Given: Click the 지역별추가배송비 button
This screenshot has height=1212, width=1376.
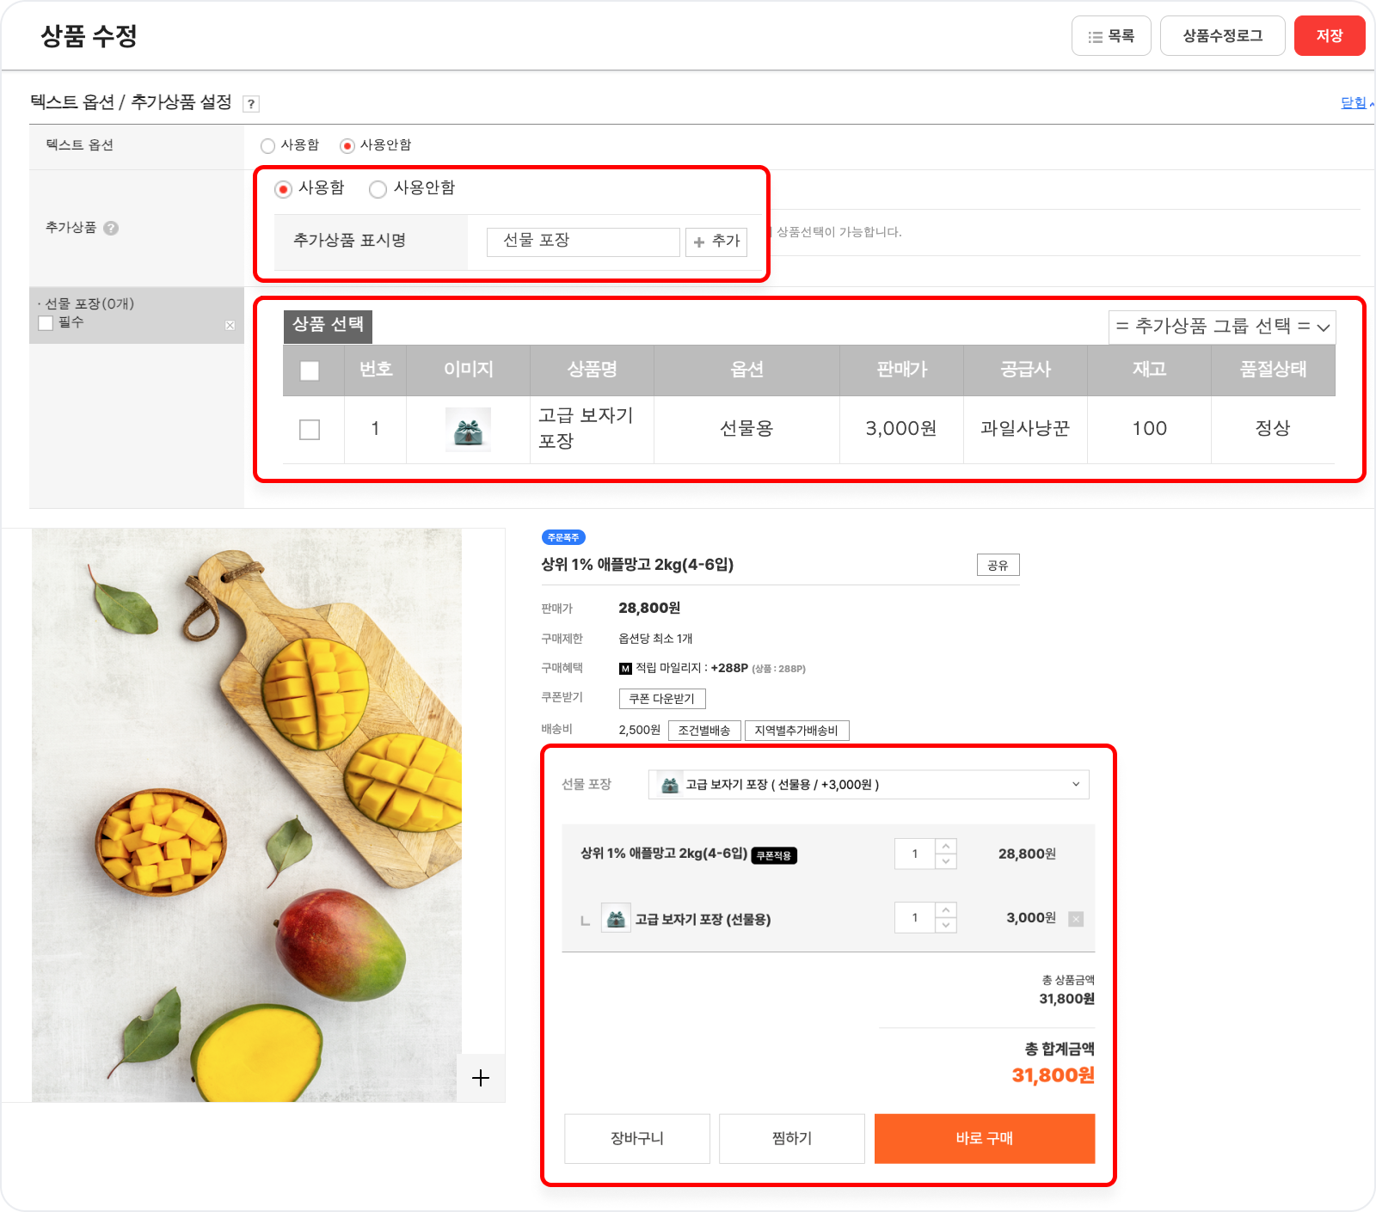Looking at the screenshot, I should pos(796,731).
